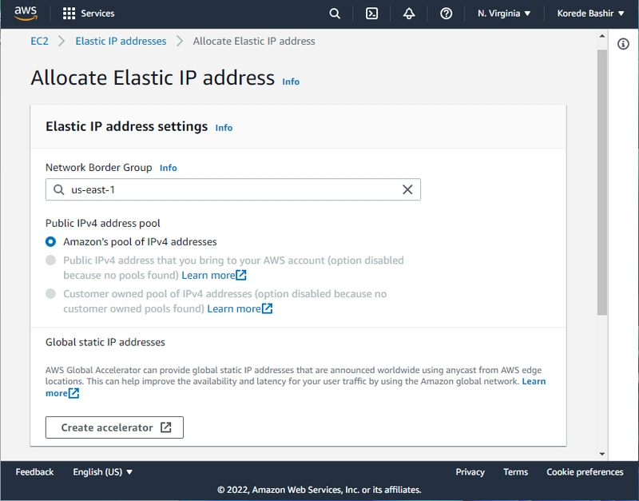The width and height of the screenshot is (639, 501).
Task: Open Learn more for bring-your-own IPv4
Action: [x=208, y=275]
